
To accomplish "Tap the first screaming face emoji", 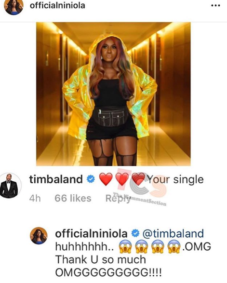I will click(x=125, y=247).
